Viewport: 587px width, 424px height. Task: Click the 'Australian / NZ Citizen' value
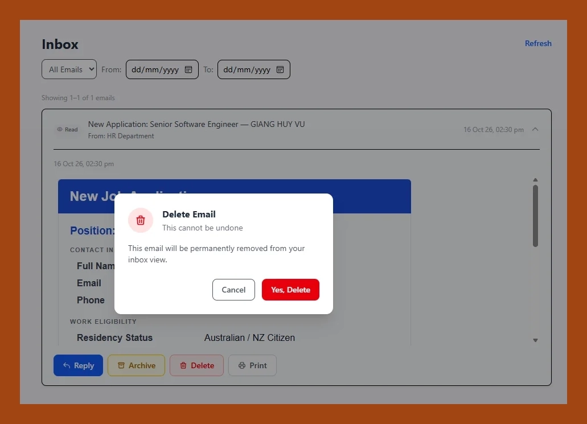tap(250, 337)
